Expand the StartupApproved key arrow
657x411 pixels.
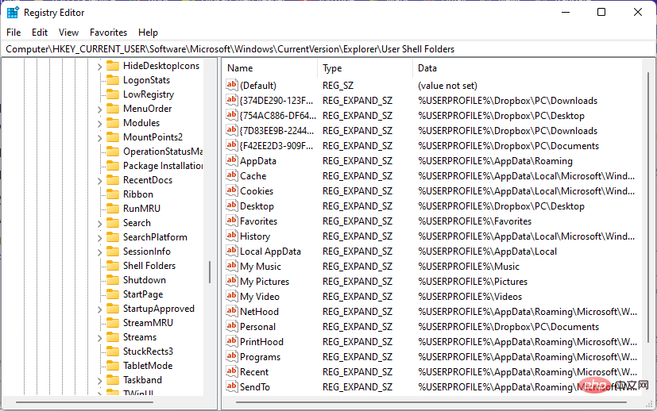point(100,309)
